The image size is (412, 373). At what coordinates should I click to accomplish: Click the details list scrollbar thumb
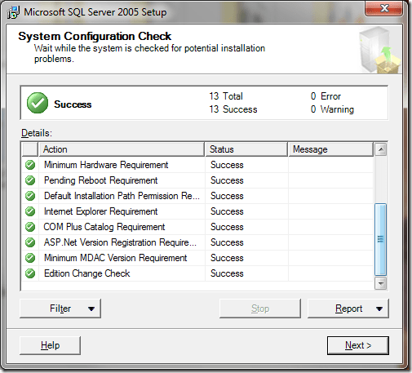(x=380, y=239)
